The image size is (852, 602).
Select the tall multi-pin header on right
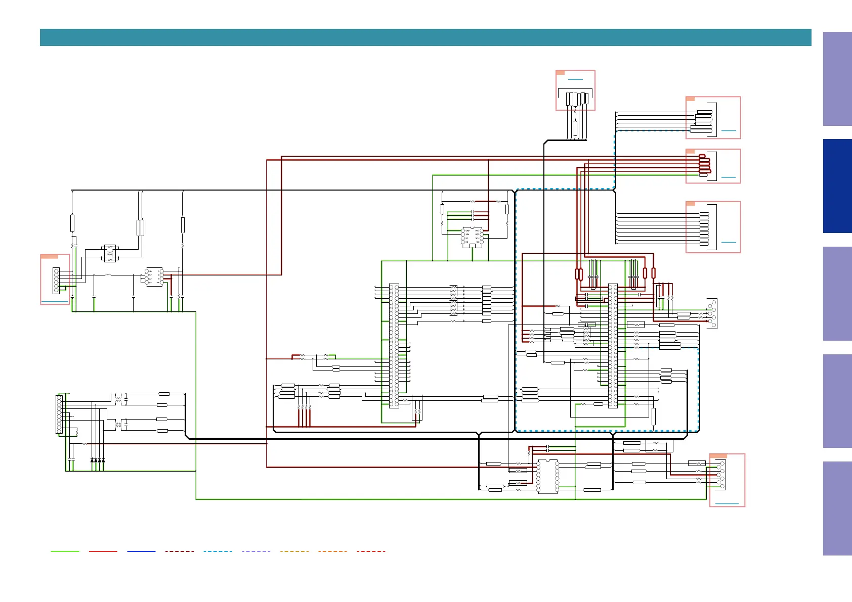point(613,346)
